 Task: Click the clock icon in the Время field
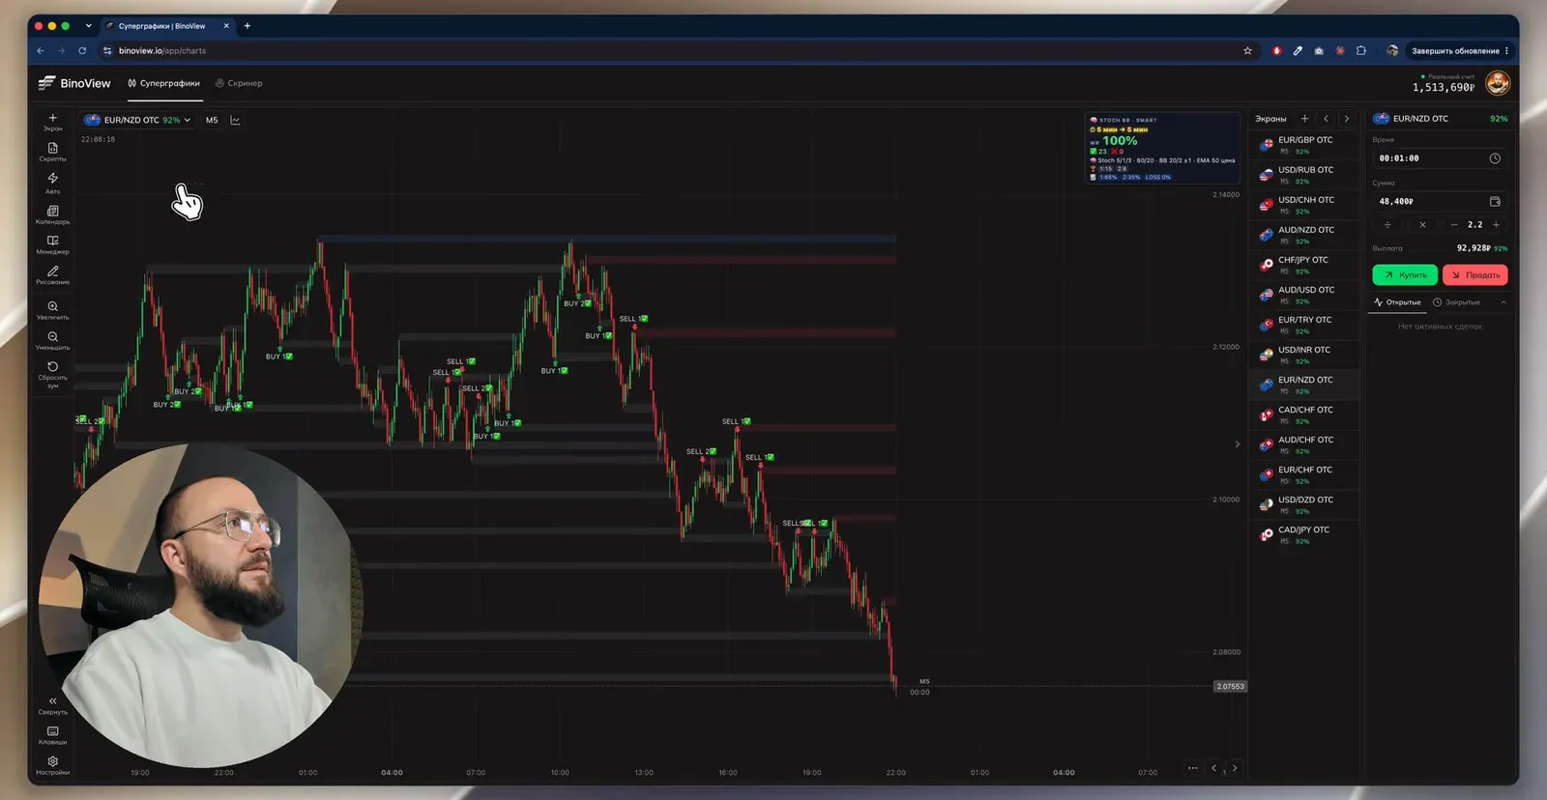(x=1495, y=157)
